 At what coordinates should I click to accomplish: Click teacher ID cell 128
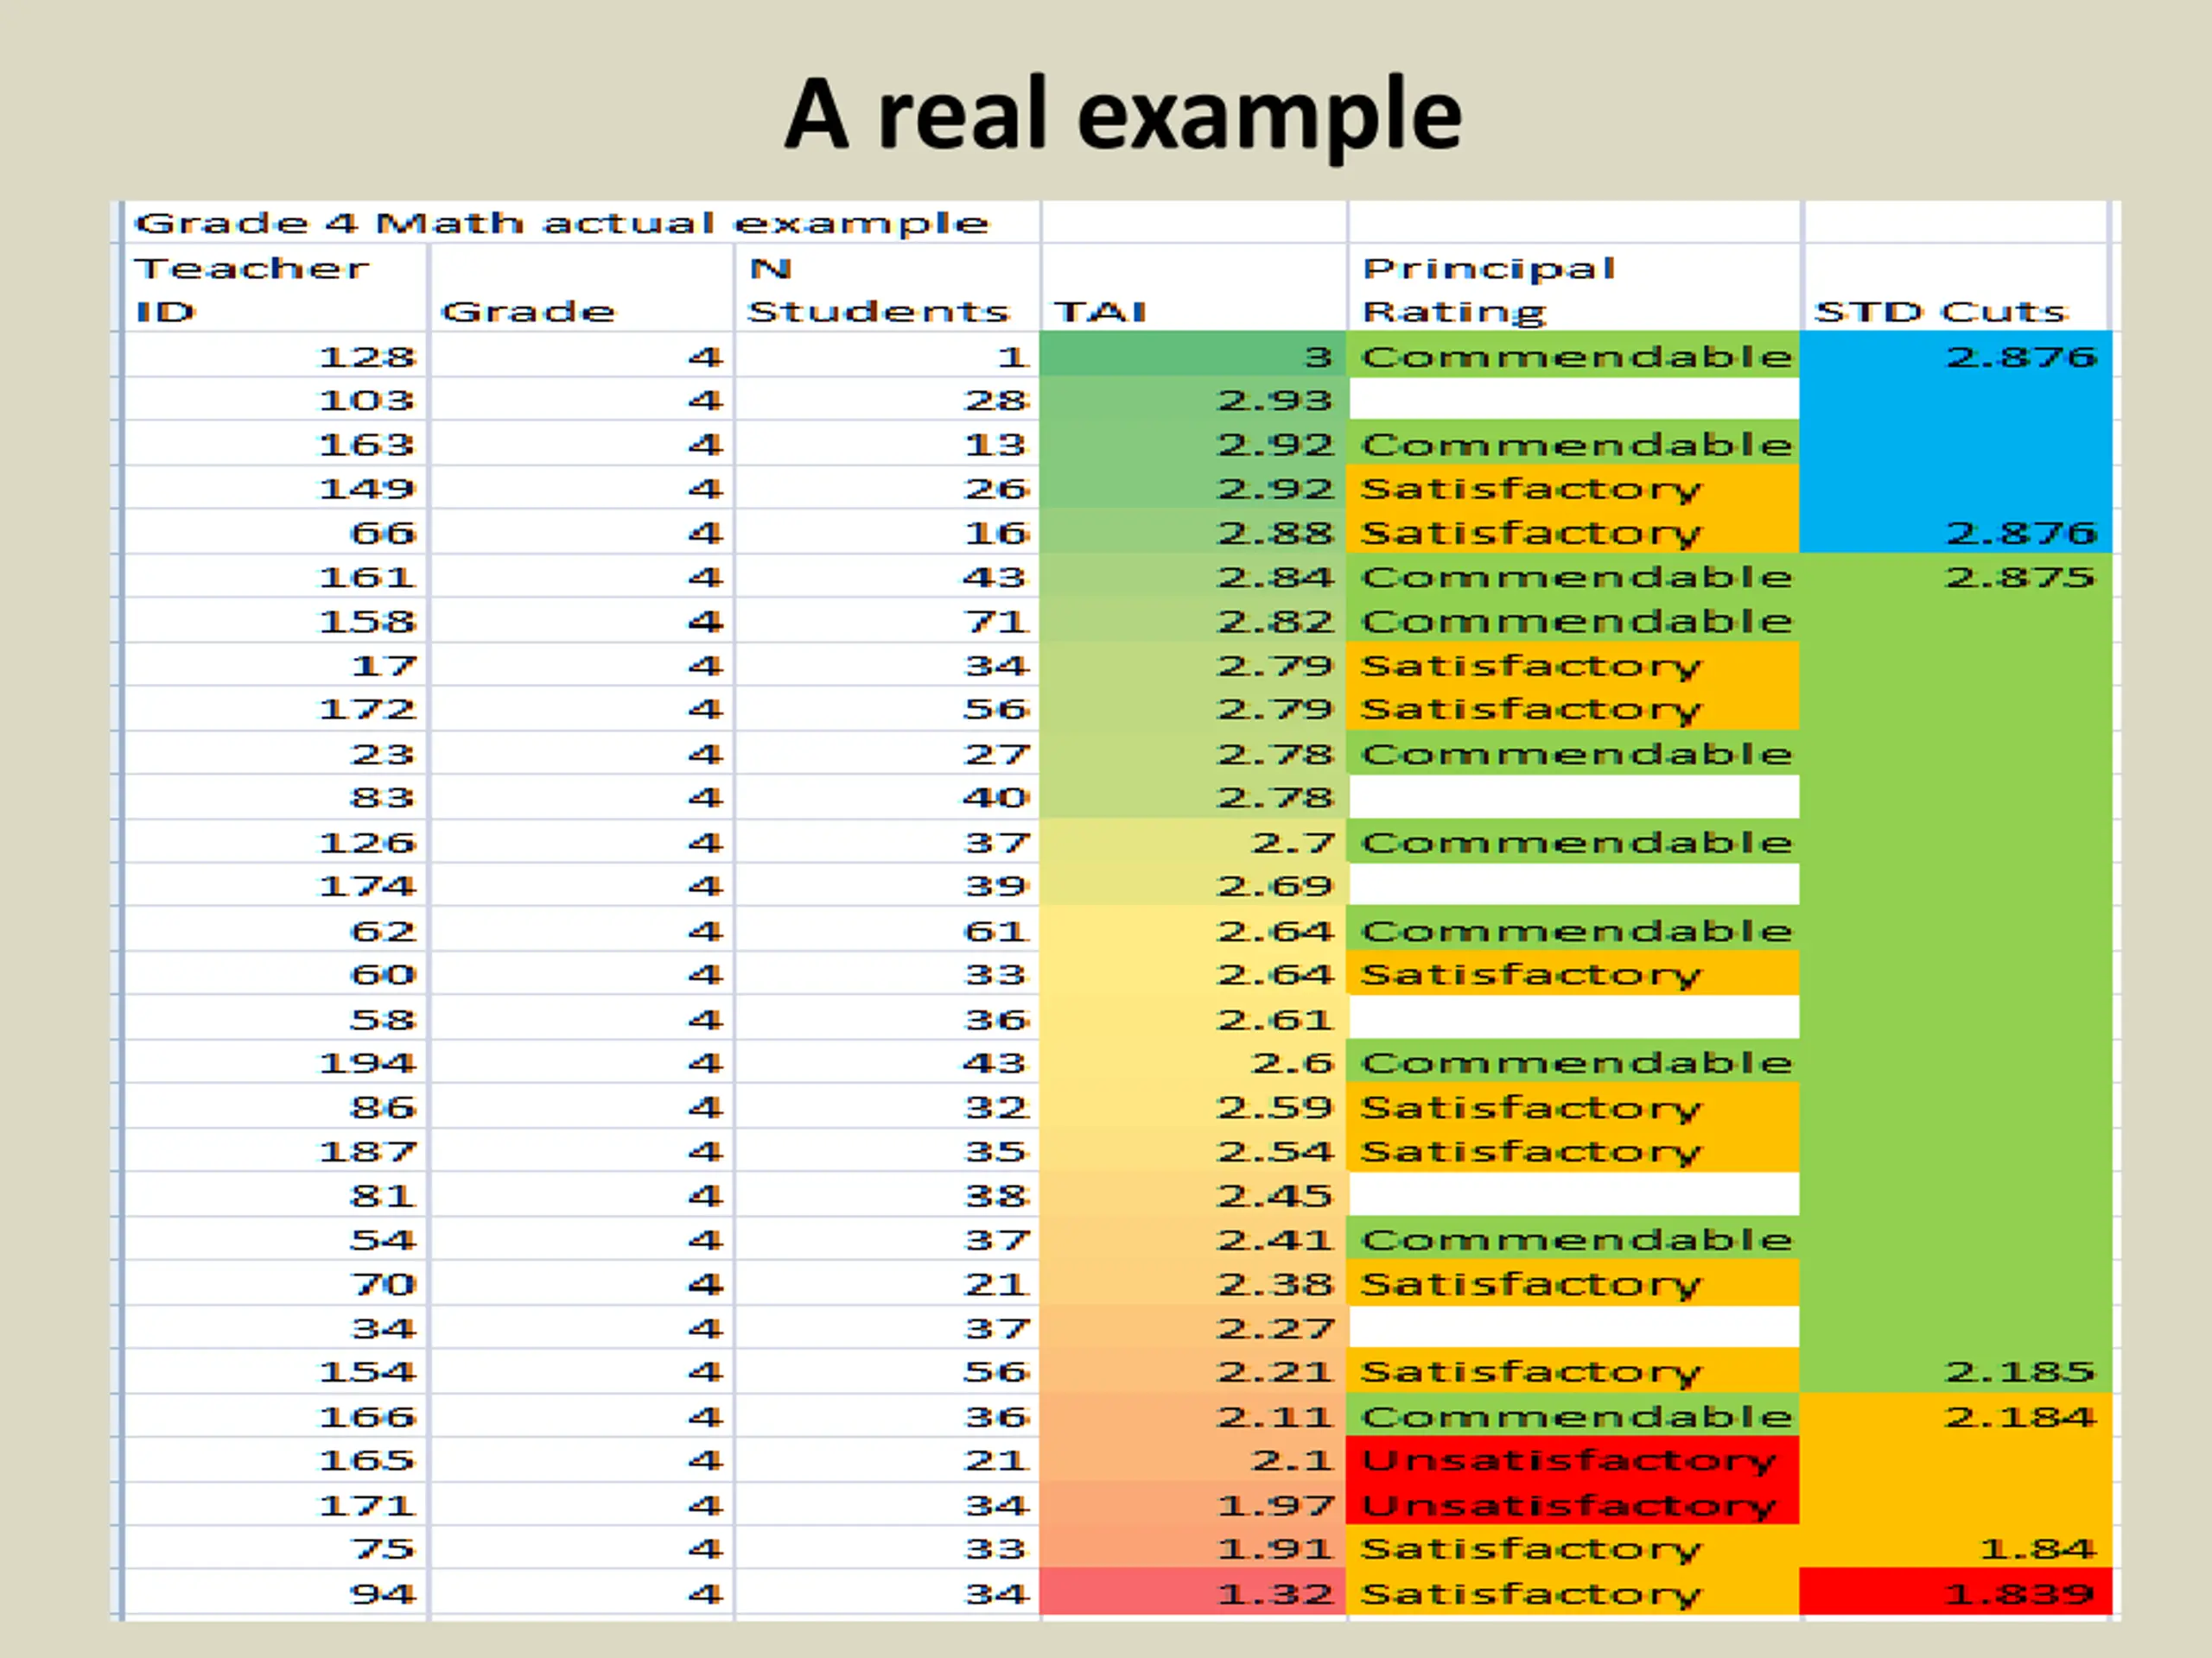pyautogui.click(x=275, y=355)
